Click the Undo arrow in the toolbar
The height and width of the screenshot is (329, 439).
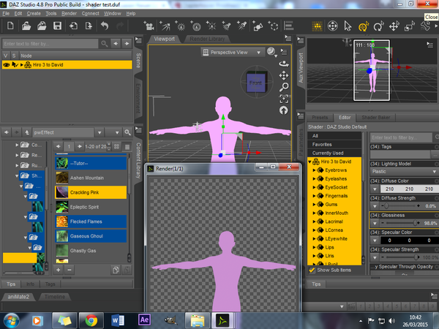105,26
